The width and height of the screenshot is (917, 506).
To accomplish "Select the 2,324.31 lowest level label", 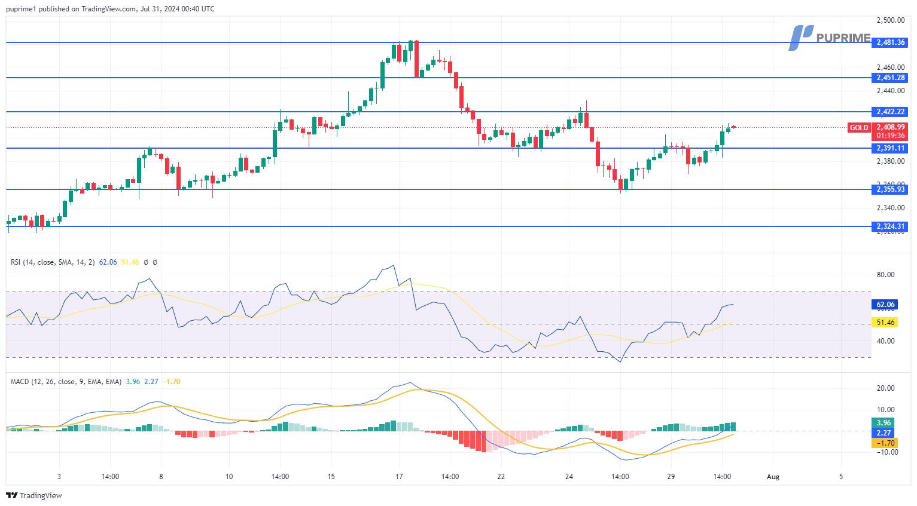I will coord(891,226).
